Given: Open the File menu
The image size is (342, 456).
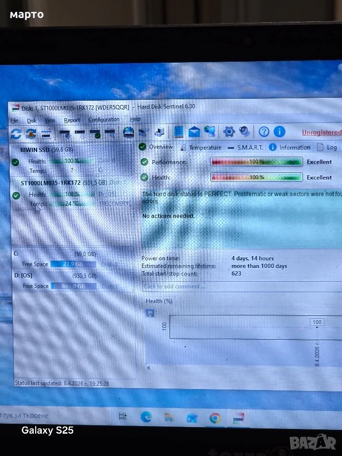Looking at the screenshot, I should [x=15, y=121].
